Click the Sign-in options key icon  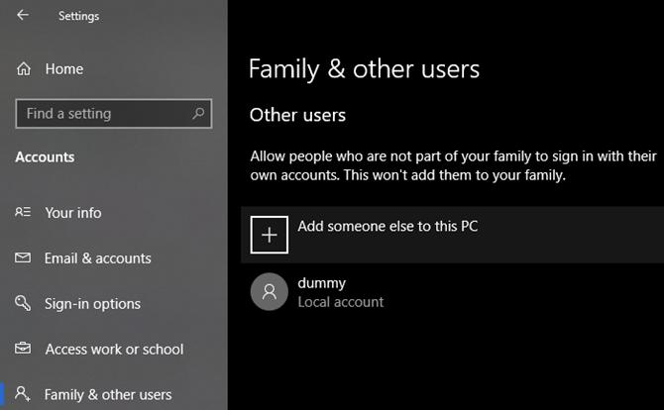23,303
